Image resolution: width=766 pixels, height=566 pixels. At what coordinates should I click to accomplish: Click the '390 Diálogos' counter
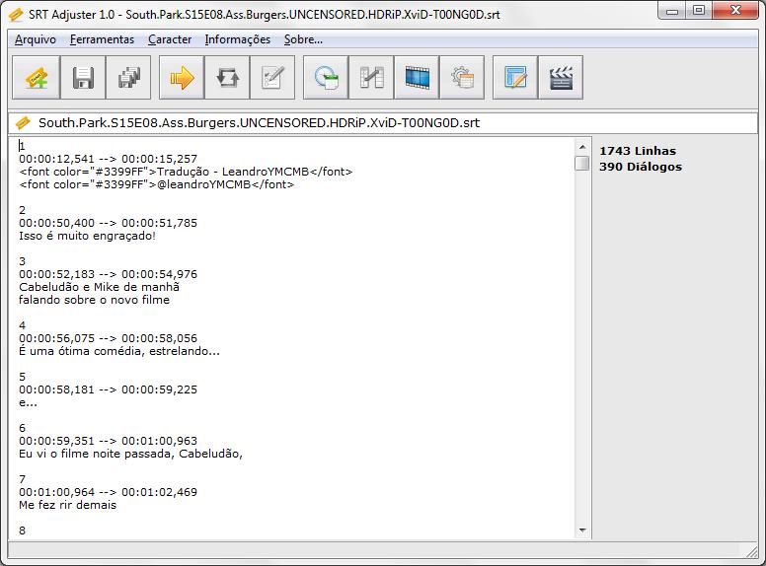(x=641, y=167)
